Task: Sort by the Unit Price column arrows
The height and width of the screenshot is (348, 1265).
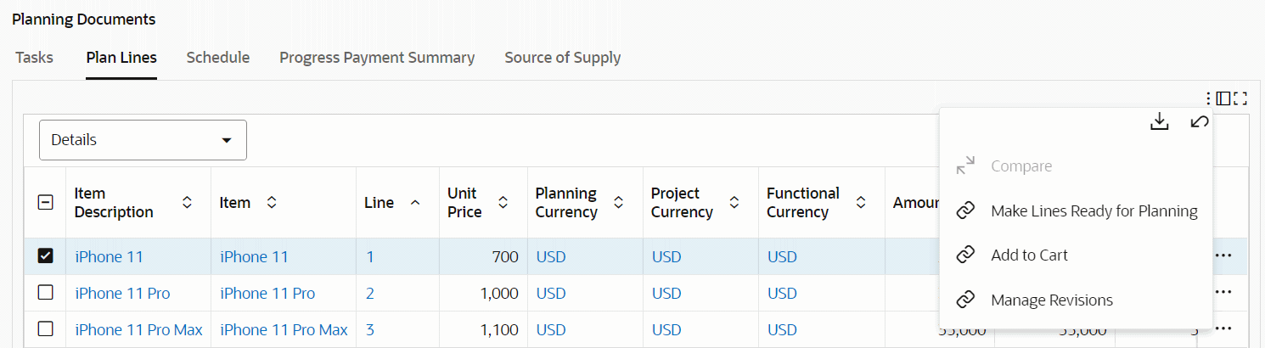Action: click(503, 202)
